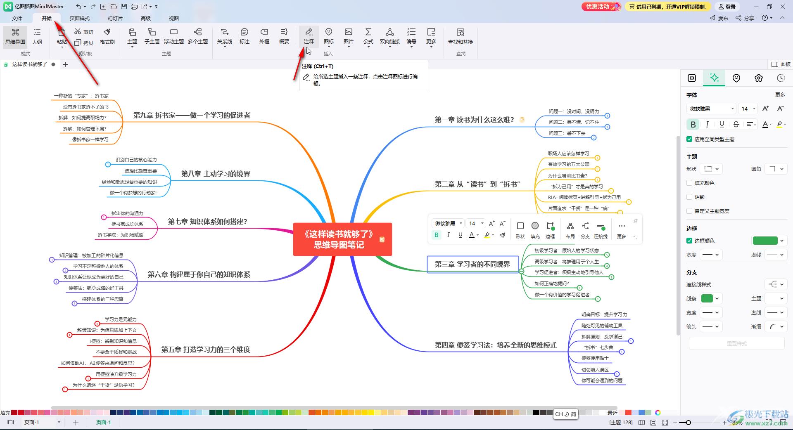
Task: Pick the green 线条 color swatch
Action: pos(707,298)
